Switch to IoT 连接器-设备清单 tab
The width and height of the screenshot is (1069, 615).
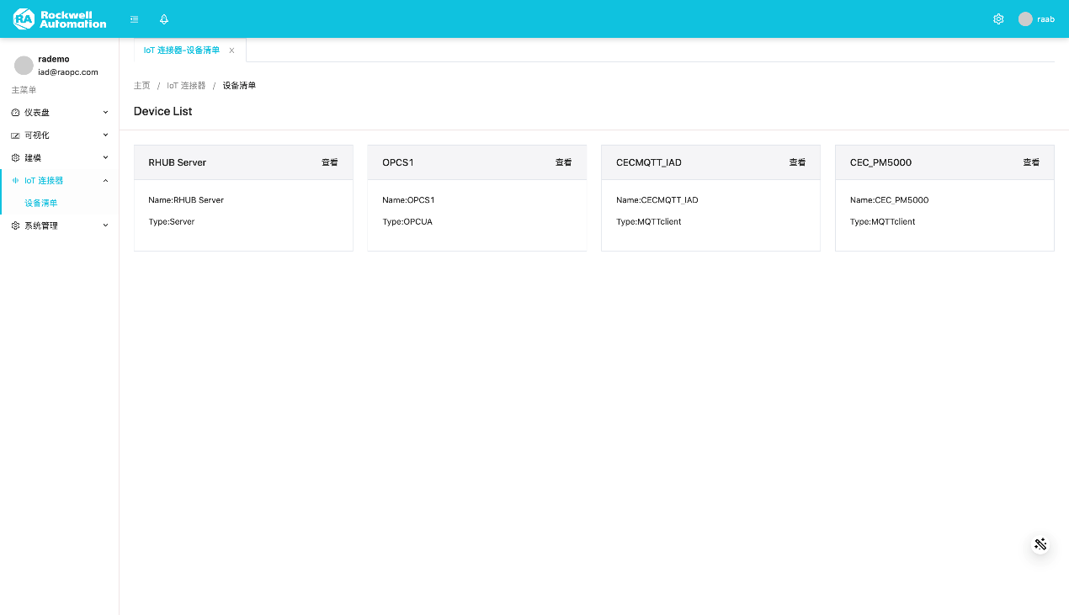182,50
